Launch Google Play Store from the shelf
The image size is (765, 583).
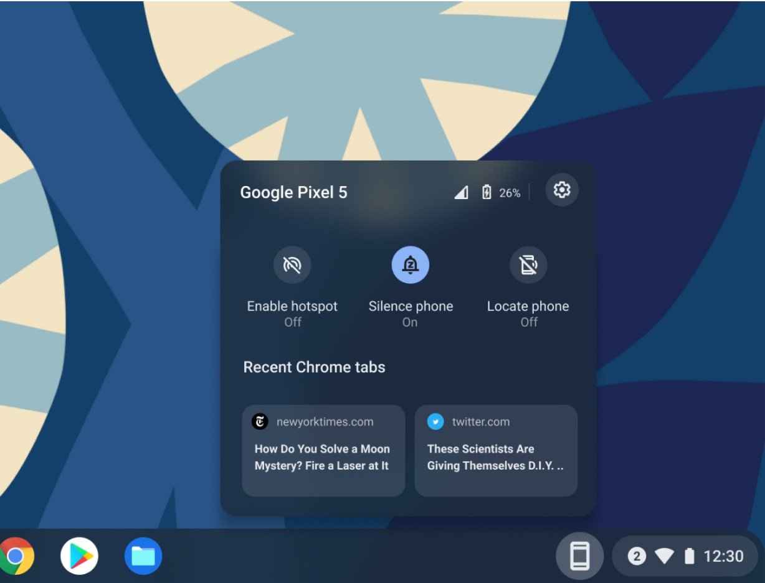(79, 556)
